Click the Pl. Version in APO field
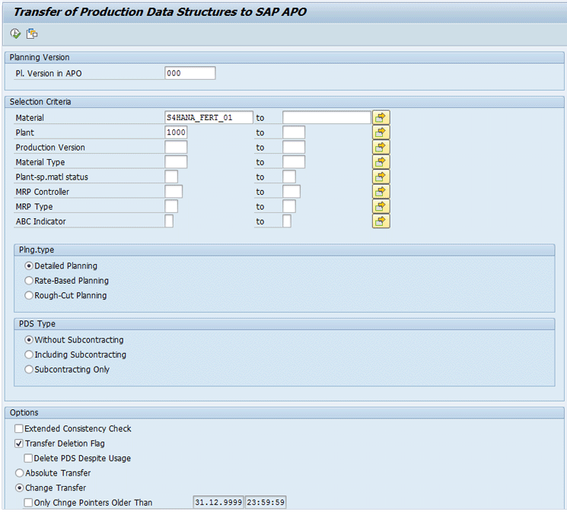 point(190,73)
